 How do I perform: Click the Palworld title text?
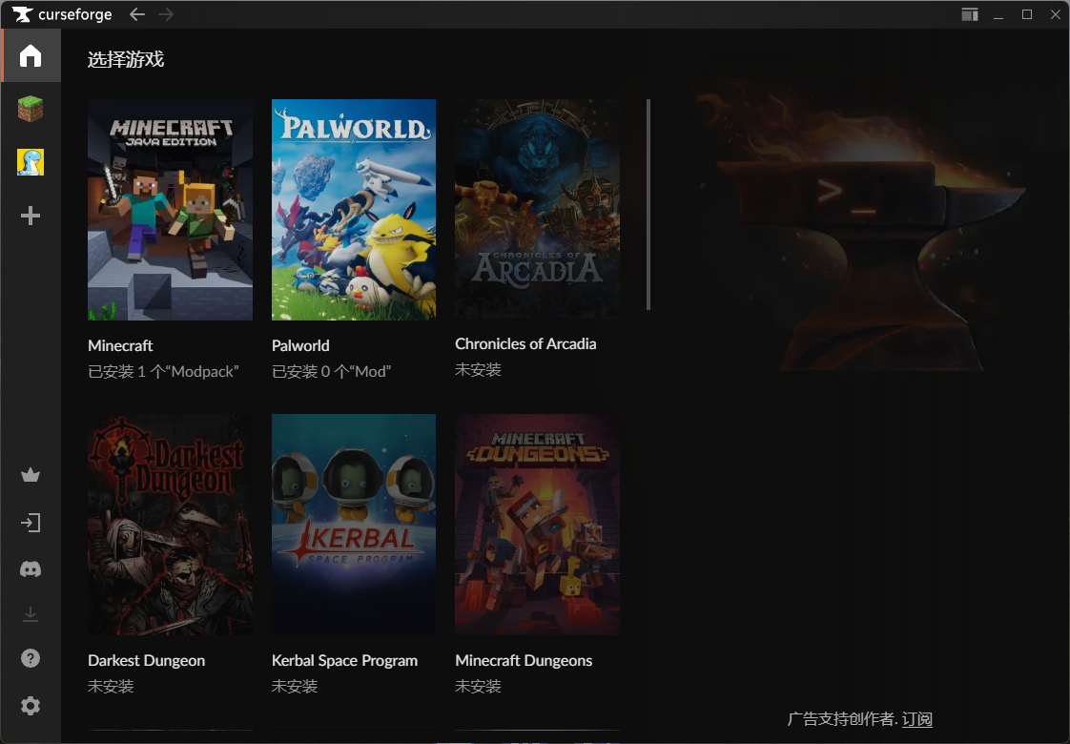(x=300, y=345)
